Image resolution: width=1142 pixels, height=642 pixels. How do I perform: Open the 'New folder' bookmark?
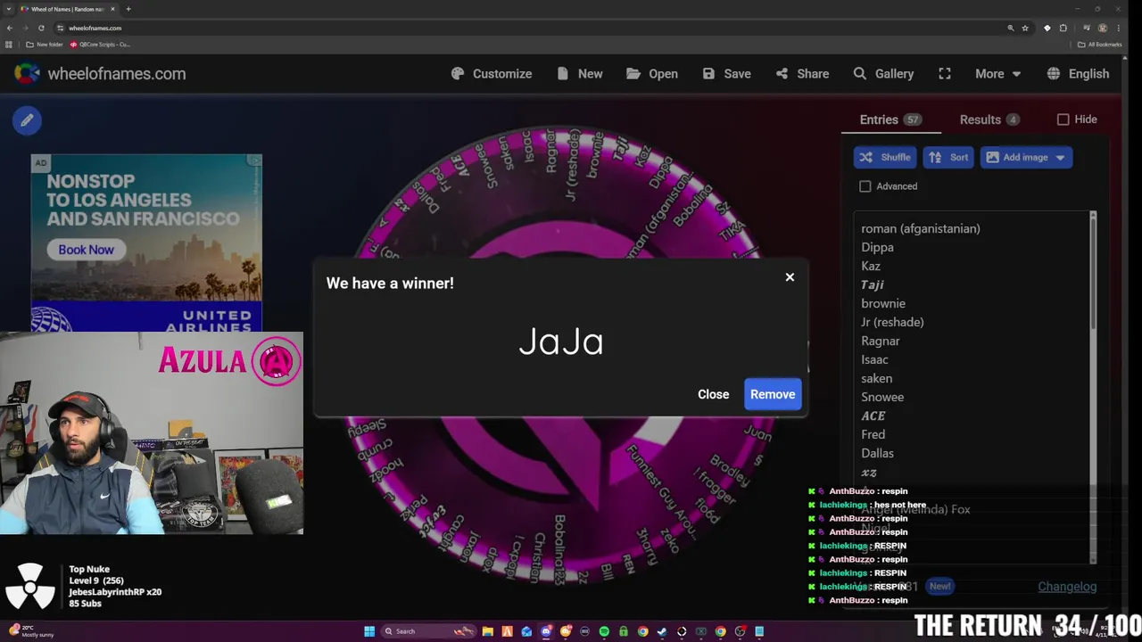tap(44, 44)
